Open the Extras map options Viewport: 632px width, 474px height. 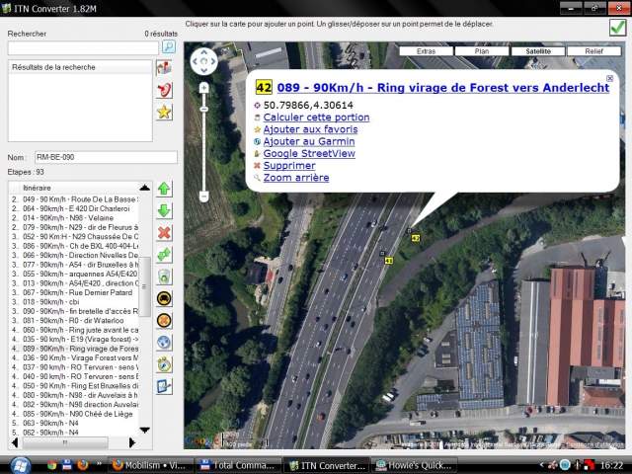pos(427,50)
